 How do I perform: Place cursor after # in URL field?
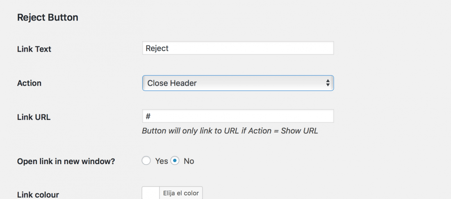[x=151, y=116]
